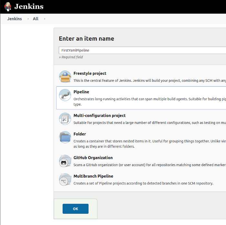Expand the arrow after the Jenkins breadcrumb
Image resolution: width=226 pixels, height=225 pixels.
pyautogui.click(x=28, y=19)
